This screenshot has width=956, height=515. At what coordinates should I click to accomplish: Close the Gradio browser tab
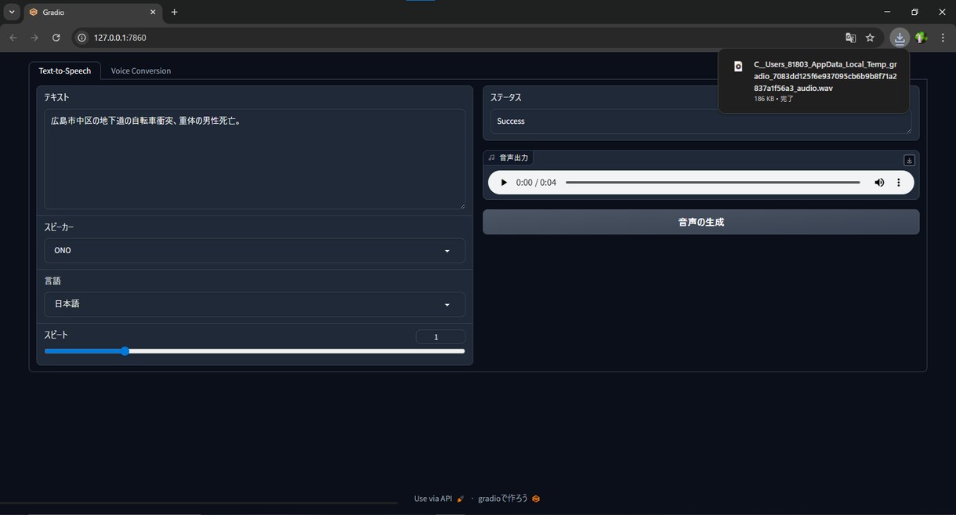152,13
